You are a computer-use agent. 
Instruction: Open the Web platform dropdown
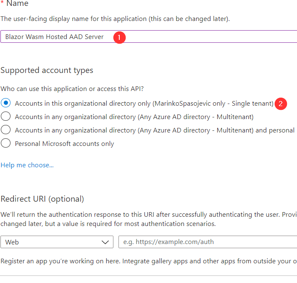click(57, 242)
